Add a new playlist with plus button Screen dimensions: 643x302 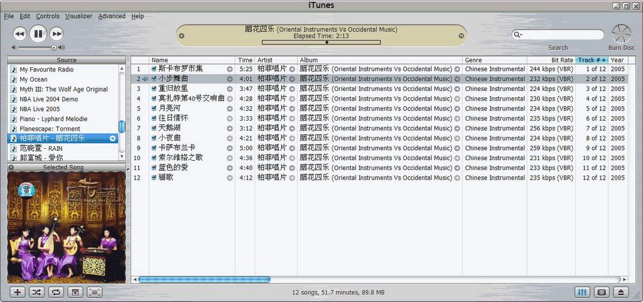17,292
